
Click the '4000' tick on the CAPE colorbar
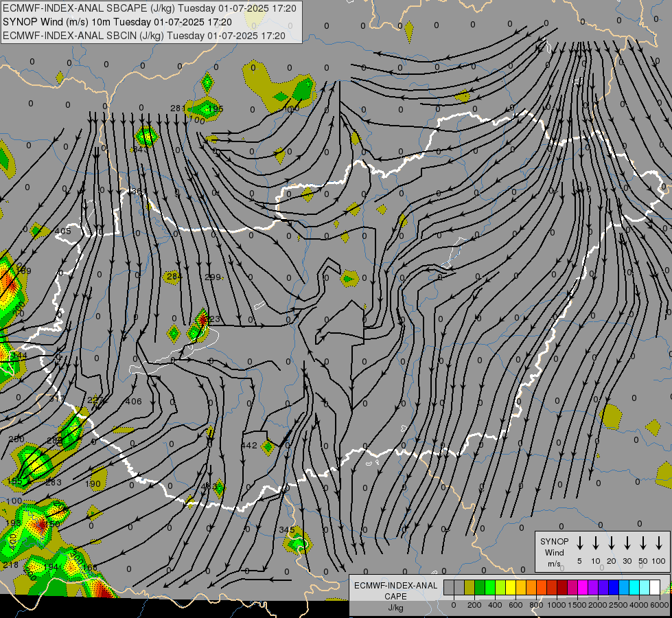click(638, 605)
